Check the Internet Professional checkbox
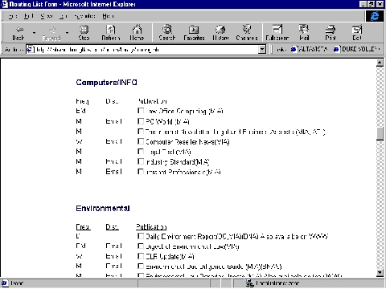386x289 pixels. coord(141,172)
